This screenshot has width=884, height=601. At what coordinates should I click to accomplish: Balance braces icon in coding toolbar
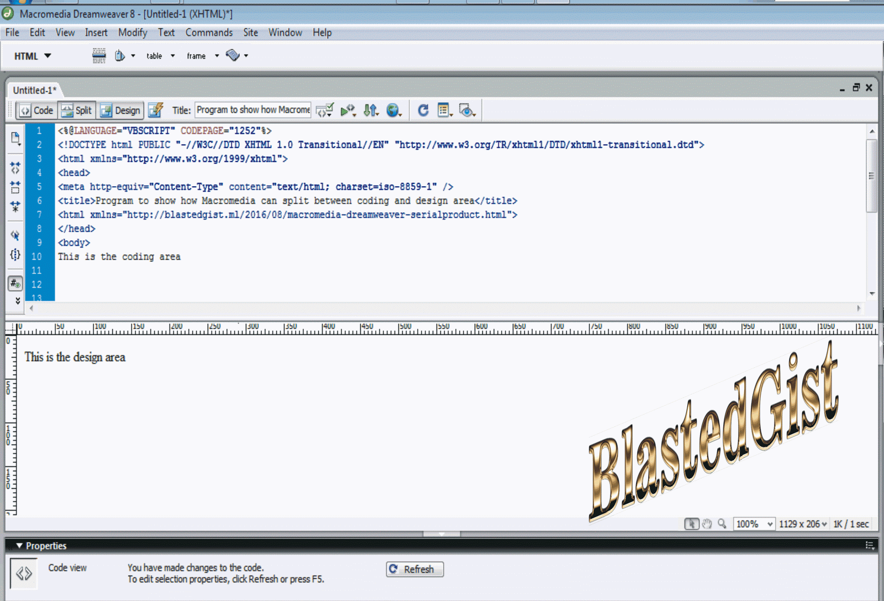(x=15, y=255)
